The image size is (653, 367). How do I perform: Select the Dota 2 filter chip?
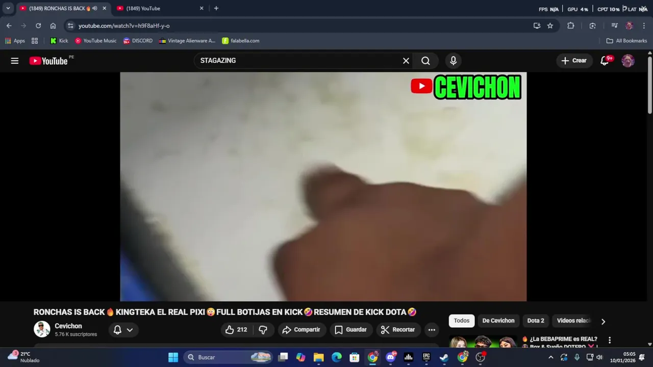tap(536, 321)
